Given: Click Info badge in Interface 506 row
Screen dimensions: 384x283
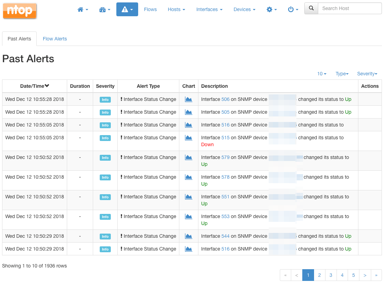Looking at the screenshot, I should point(105,100).
